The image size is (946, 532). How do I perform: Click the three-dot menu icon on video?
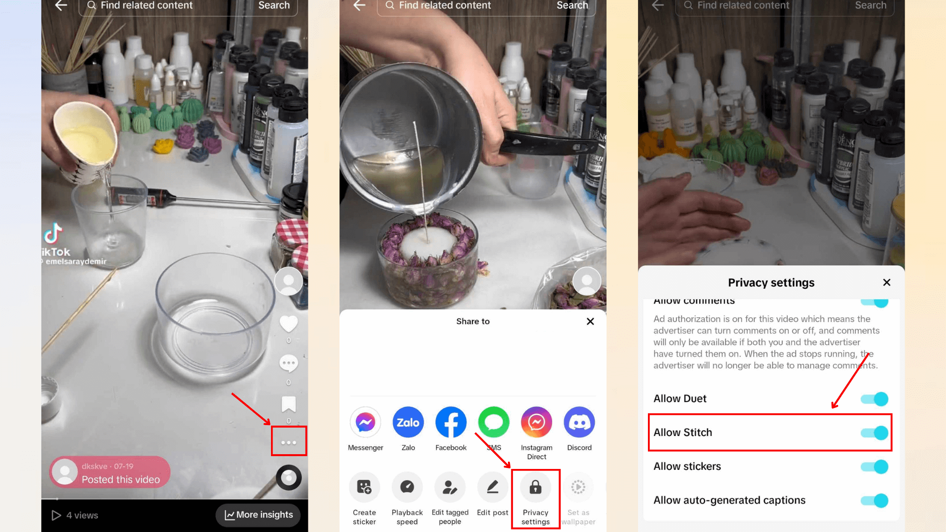coord(288,442)
